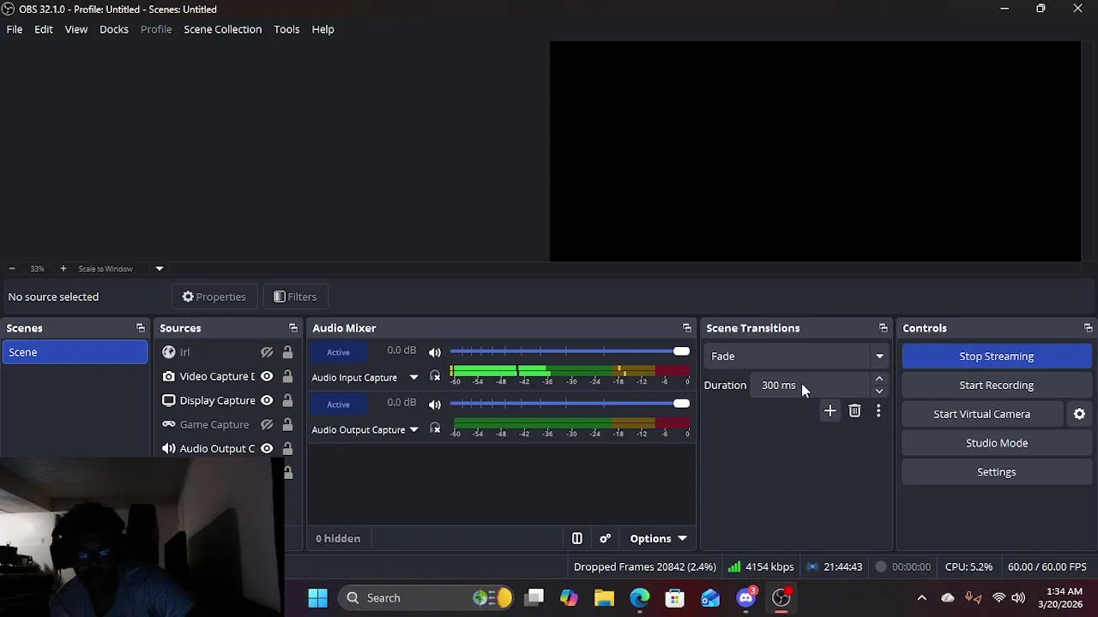The height and width of the screenshot is (617, 1098).
Task: Select the Irl browser globe icon
Action: pyautogui.click(x=169, y=352)
